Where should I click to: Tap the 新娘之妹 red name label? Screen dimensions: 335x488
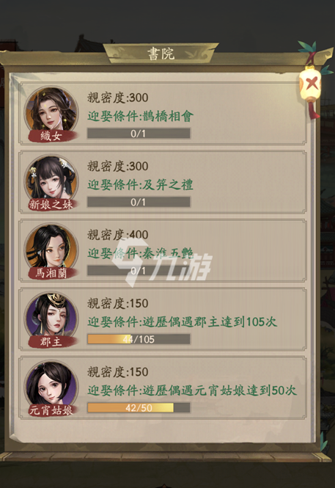pyautogui.click(x=51, y=205)
